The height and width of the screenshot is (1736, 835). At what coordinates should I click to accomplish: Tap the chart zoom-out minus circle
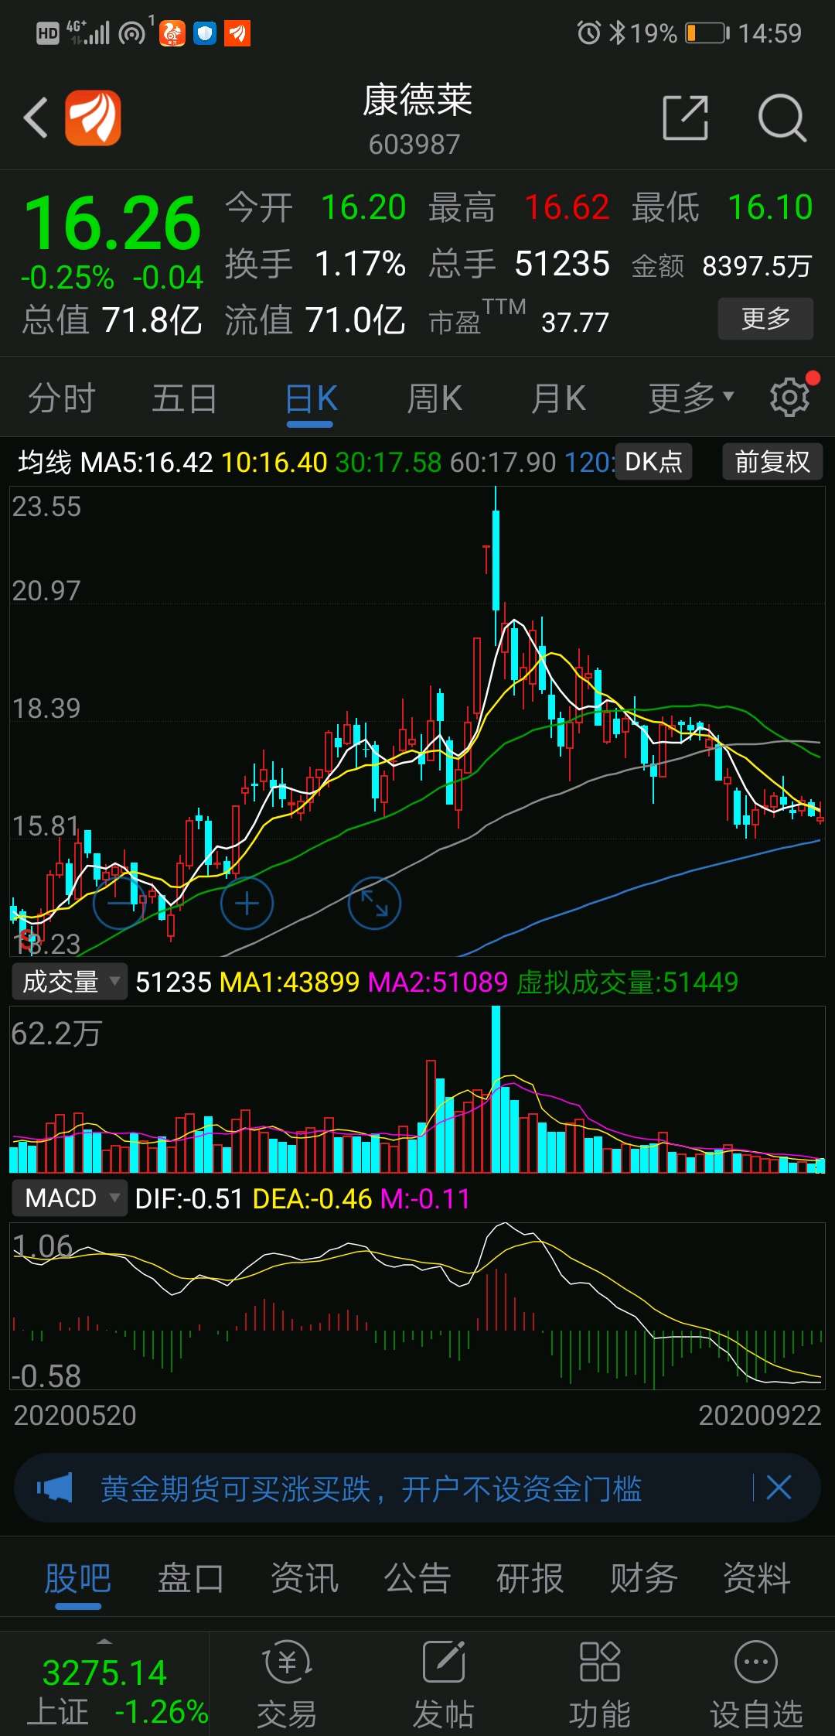(119, 903)
